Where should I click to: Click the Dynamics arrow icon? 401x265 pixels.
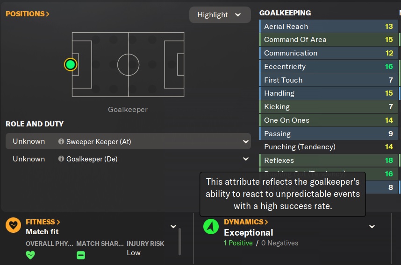[211, 226]
